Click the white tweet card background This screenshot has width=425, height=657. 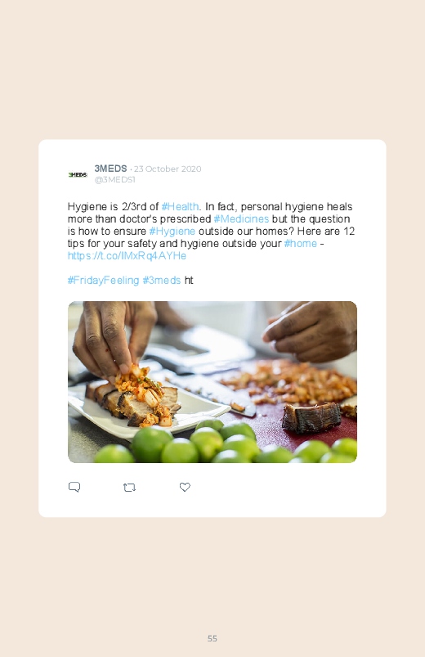click(212, 328)
